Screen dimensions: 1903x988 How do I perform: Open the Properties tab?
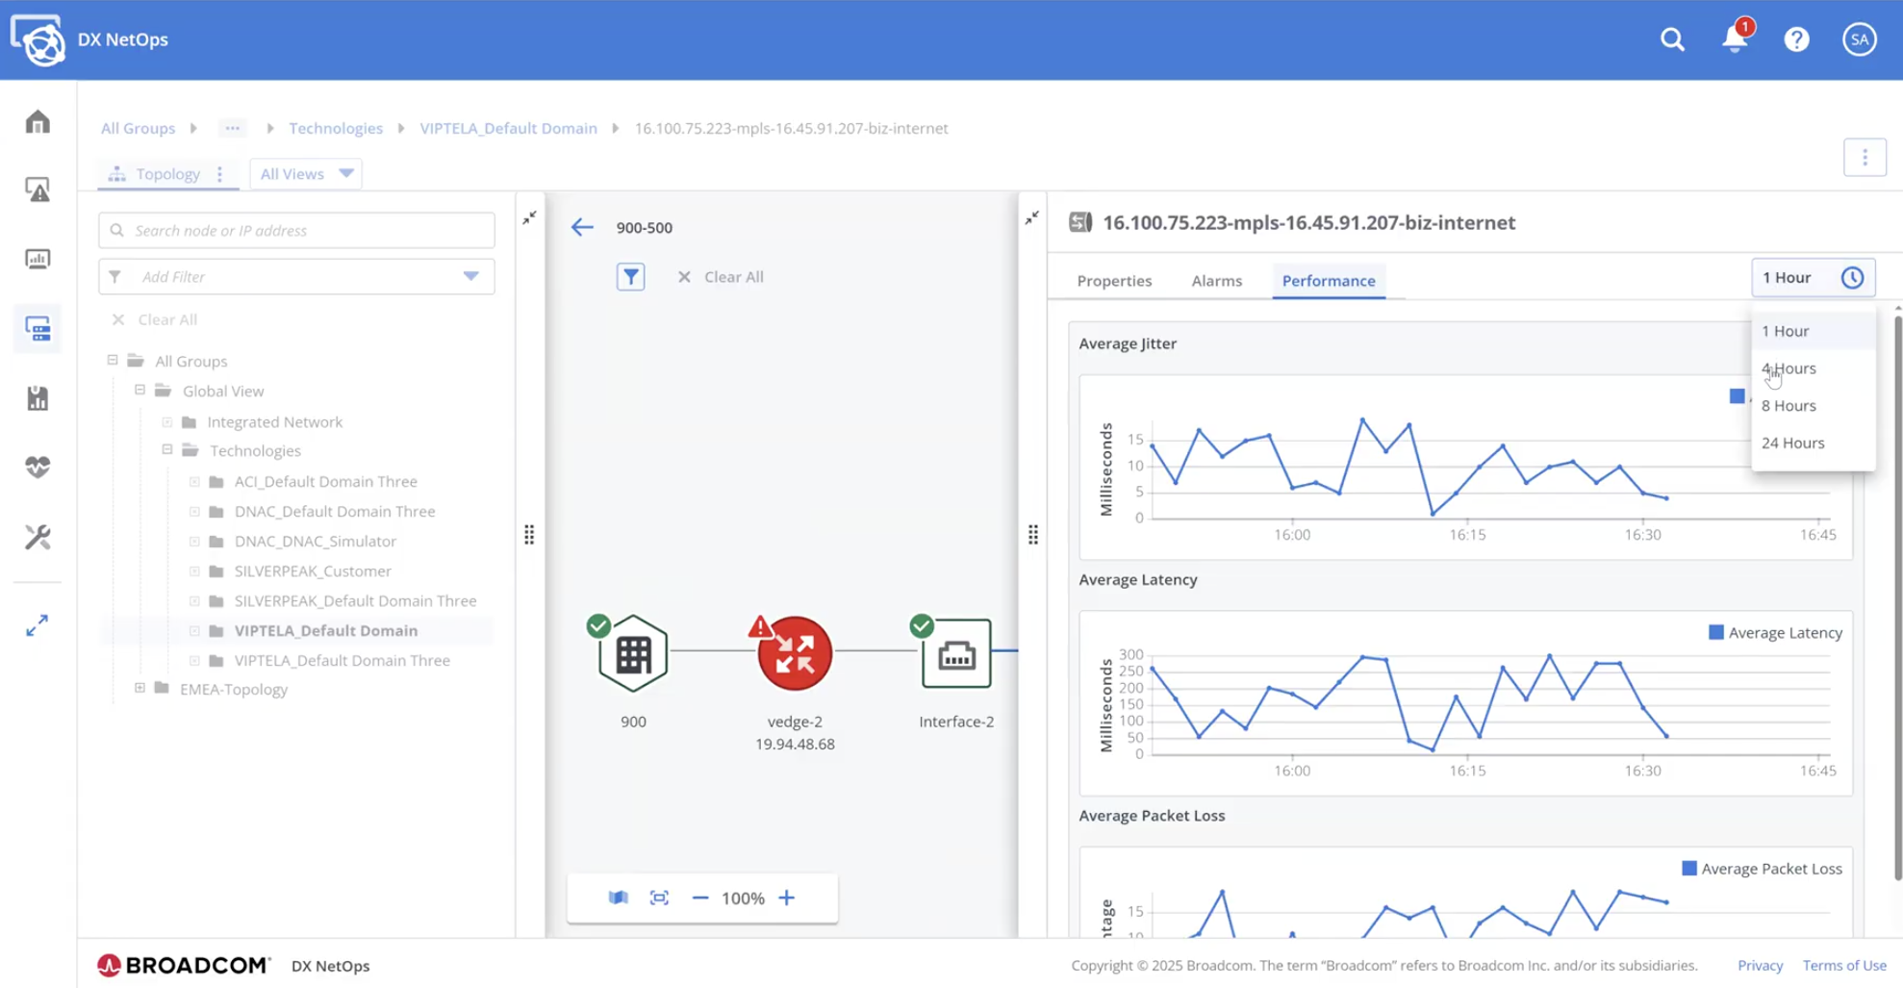[x=1114, y=280]
